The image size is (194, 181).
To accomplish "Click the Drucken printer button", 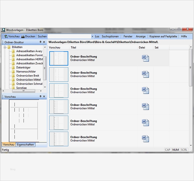I will pyautogui.click(x=28, y=36).
